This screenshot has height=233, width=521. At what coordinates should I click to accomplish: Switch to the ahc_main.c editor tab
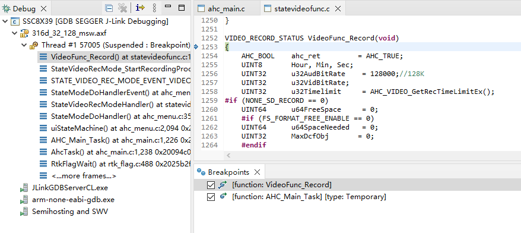coord(221,9)
